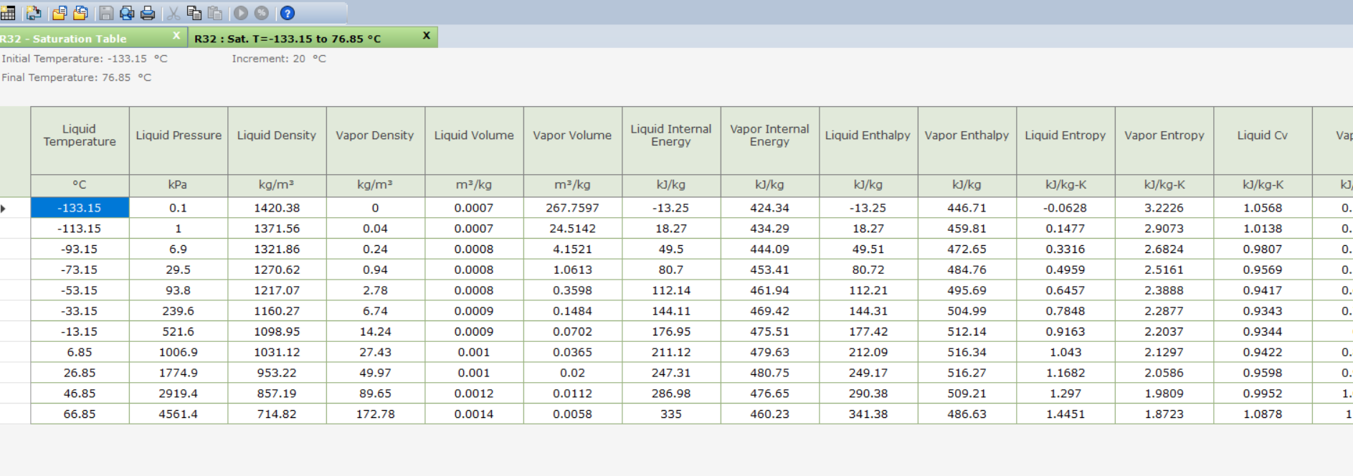Switch to the R32 - Saturation Table tab
The height and width of the screenshot is (476, 1353).
click(x=79, y=39)
